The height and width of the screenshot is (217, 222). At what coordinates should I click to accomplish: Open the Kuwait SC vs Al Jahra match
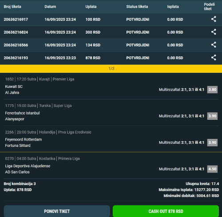point(14,90)
